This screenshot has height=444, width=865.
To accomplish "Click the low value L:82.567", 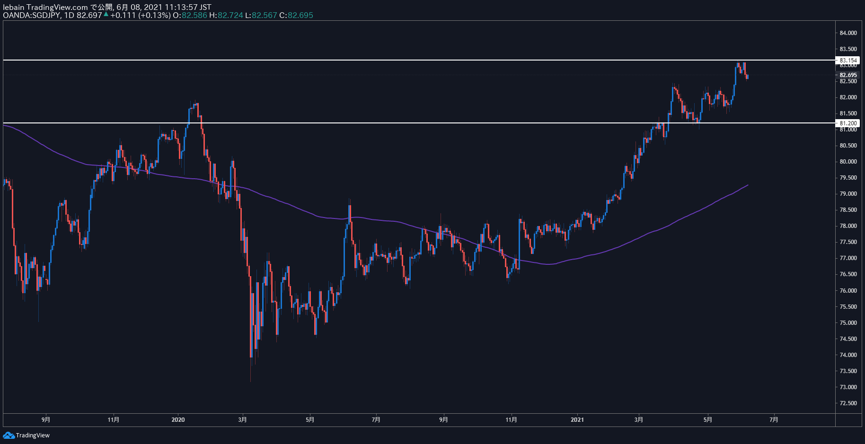I will coord(261,15).
